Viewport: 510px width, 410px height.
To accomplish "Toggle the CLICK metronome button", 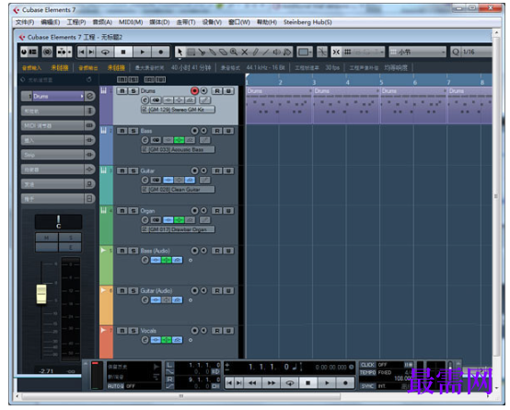I will [x=367, y=365].
